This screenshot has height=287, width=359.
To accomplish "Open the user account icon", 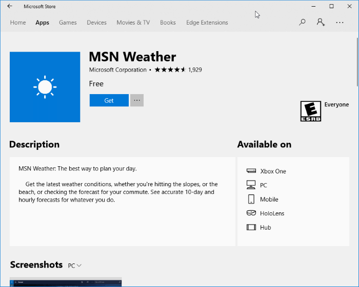I will (x=321, y=23).
